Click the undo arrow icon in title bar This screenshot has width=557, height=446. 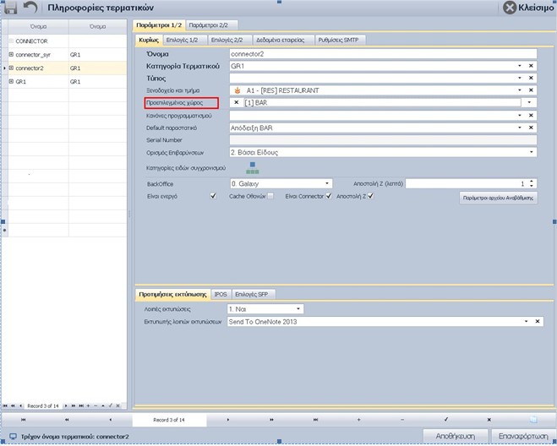[30, 8]
